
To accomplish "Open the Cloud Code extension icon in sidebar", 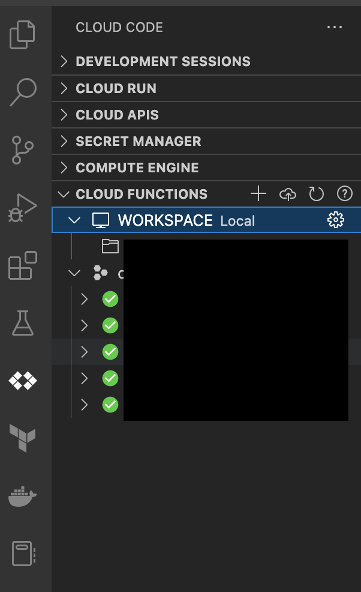I will pos(23,380).
